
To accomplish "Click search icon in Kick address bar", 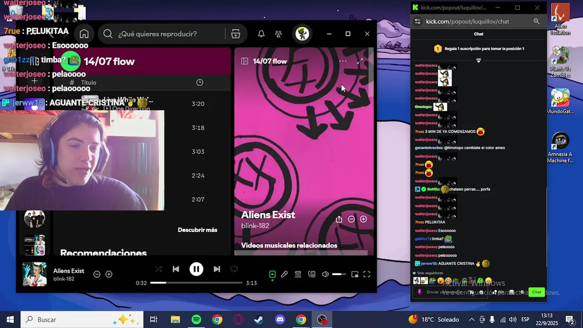I will click(x=537, y=21).
